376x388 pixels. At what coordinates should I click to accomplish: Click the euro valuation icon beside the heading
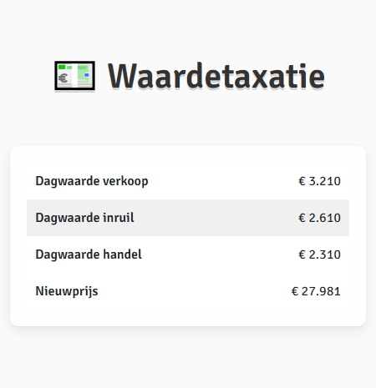pos(74,76)
